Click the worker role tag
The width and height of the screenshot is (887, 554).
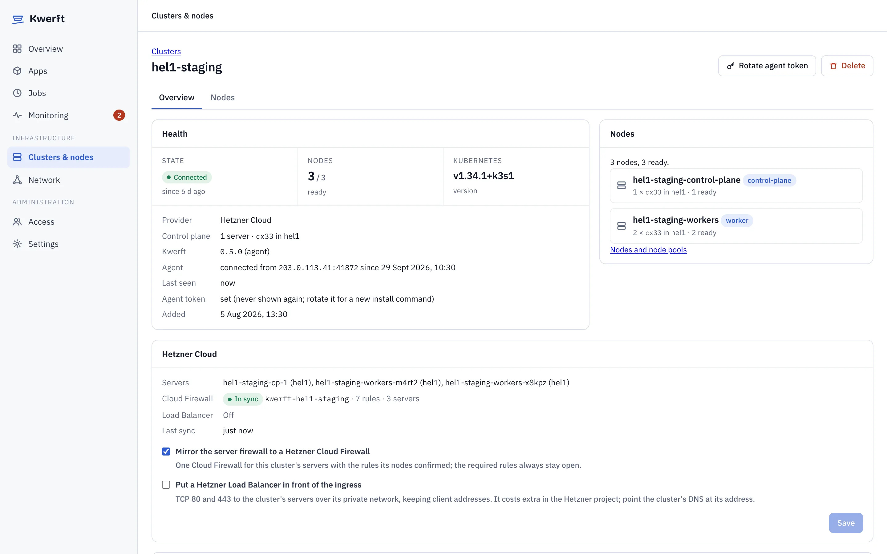[x=737, y=221]
